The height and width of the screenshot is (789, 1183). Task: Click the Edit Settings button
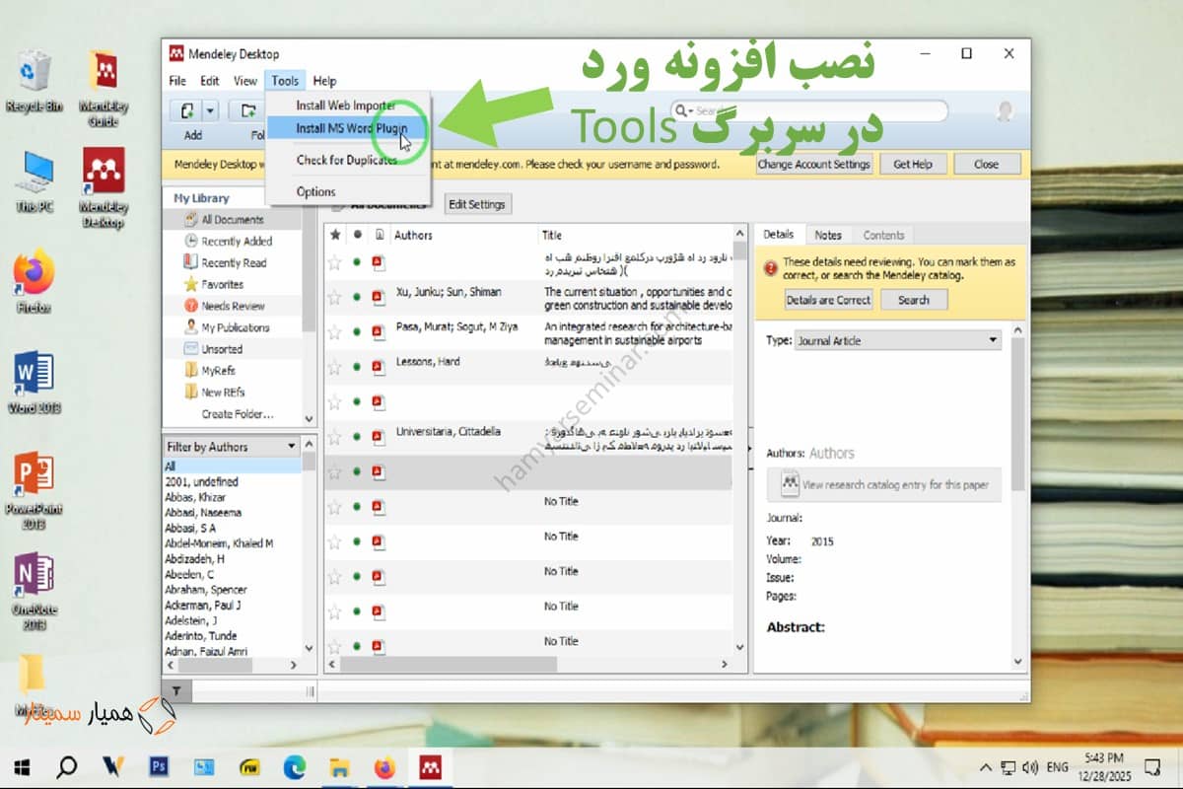pyautogui.click(x=477, y=204)
